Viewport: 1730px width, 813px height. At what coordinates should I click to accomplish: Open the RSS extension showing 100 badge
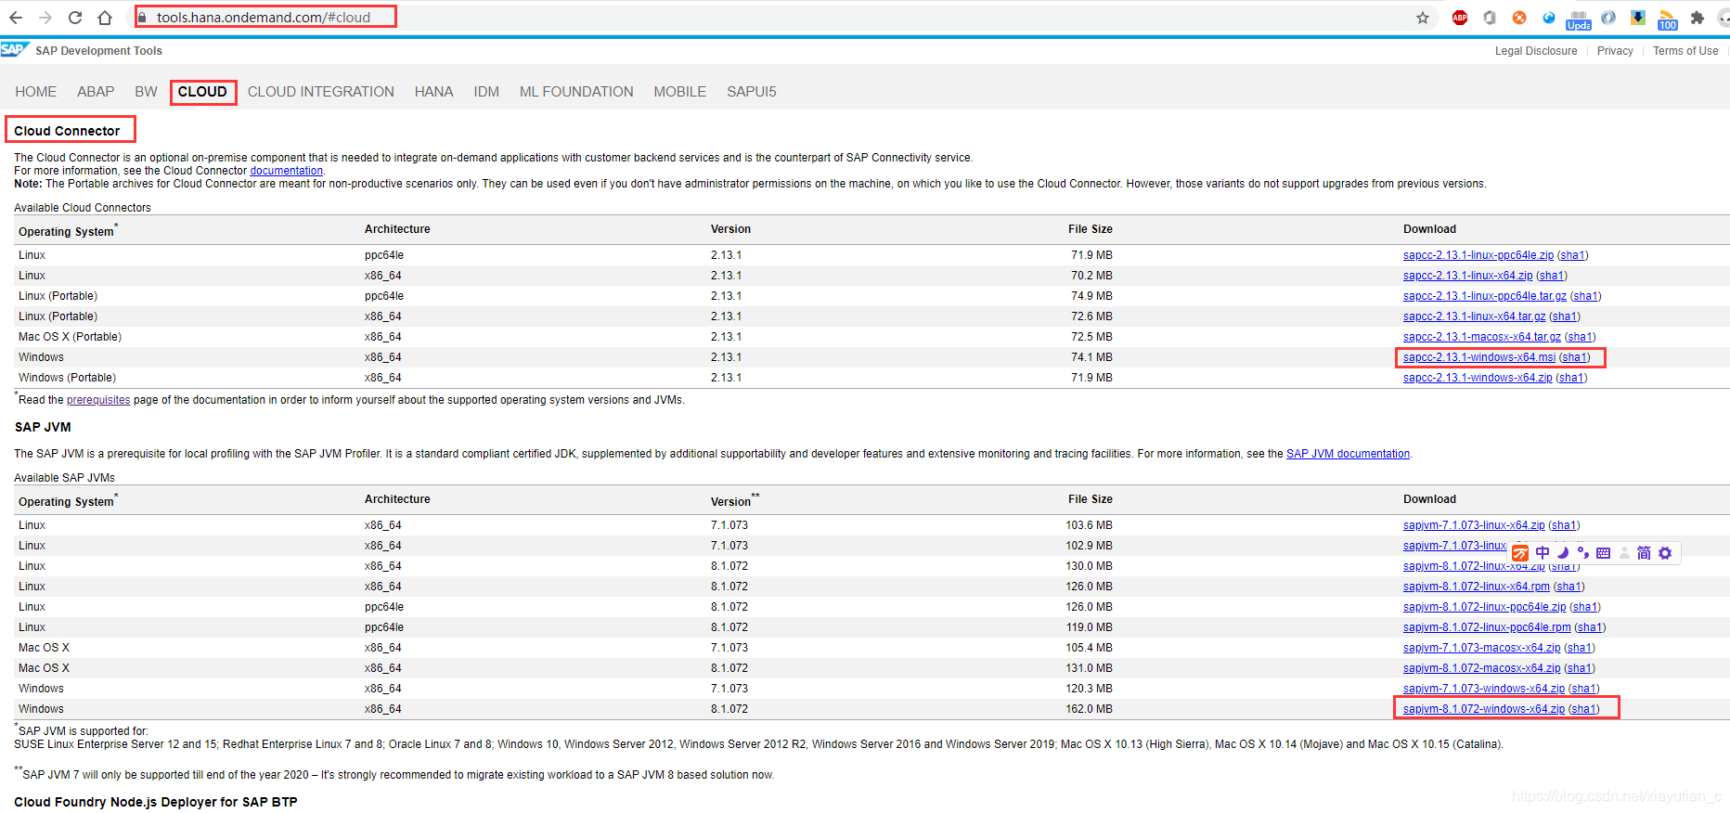tap(1668, 19)
